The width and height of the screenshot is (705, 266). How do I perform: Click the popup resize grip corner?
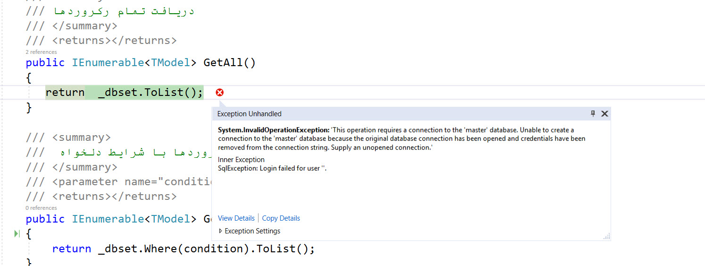pos(606,237)
